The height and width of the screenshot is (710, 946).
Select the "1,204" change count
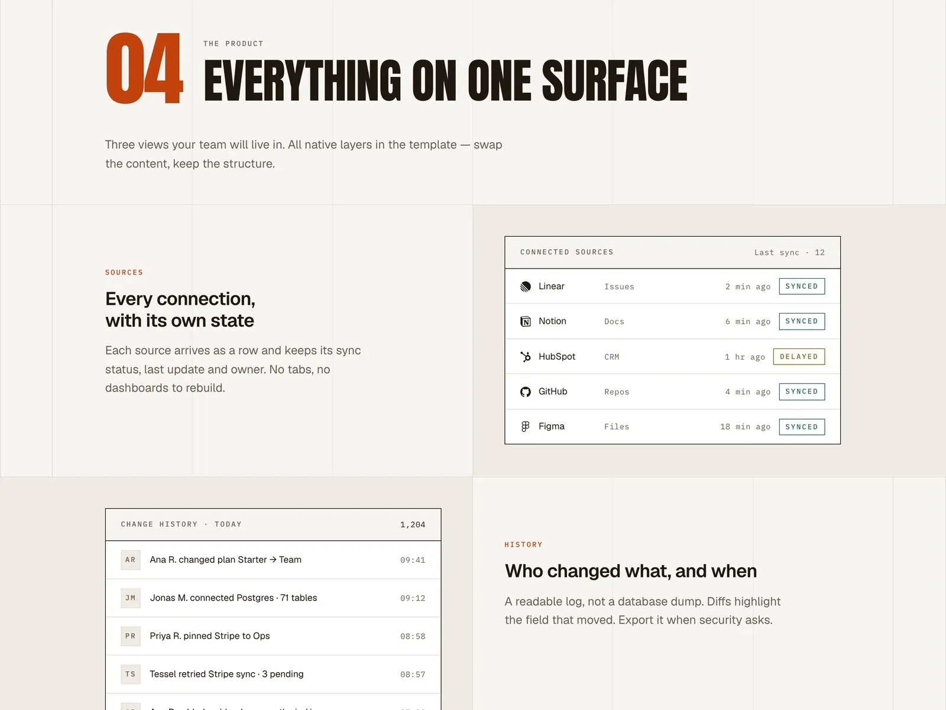pos(413,525)
